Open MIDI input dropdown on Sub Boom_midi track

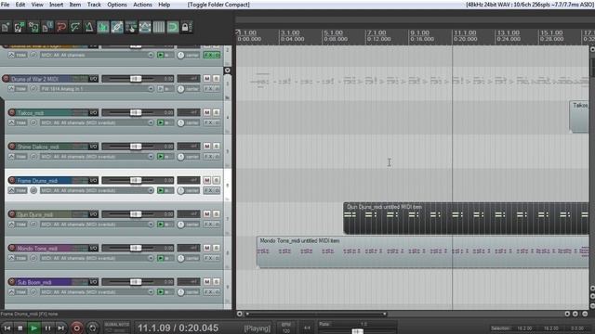[x=97, y=292]
